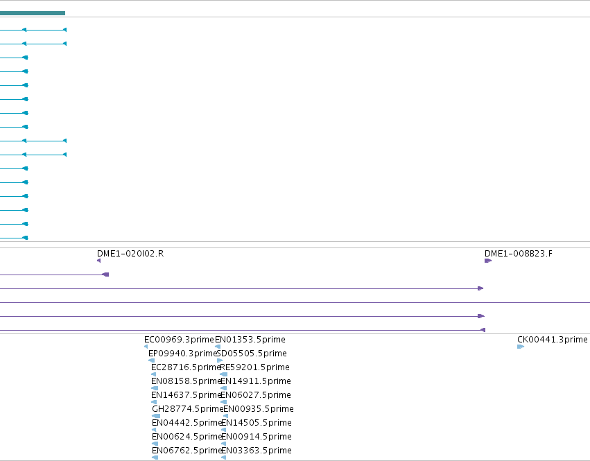590x461 pixels.
Task: Click the thick purple arrowhead ending the short purple line
Action: pos(106,275)
